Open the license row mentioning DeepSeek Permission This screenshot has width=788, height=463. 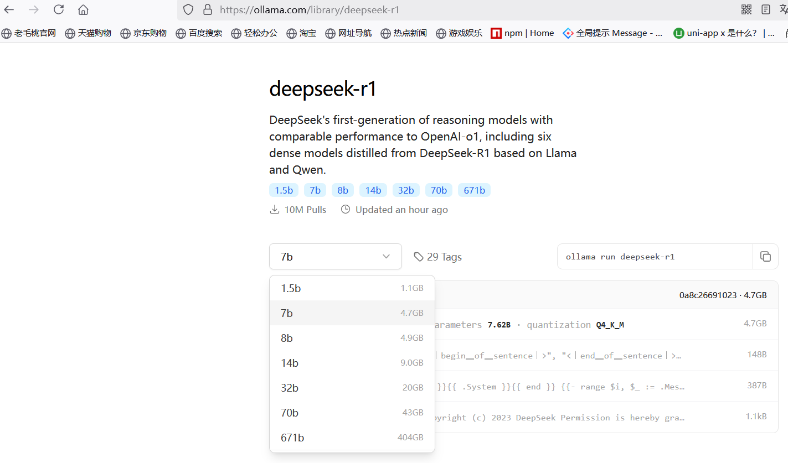[606, 417]
